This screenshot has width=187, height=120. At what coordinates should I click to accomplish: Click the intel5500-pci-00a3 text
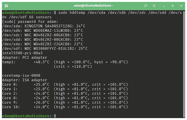pos(22,53)
